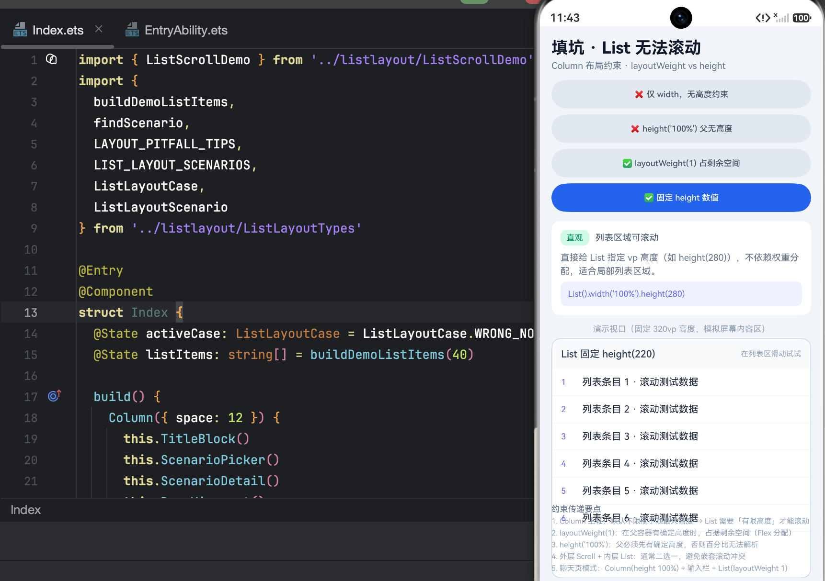This screenshot has width=825, height=581.
Task: Click this.ScenarioPicker() call on line 20
Action: click(201, 460)
